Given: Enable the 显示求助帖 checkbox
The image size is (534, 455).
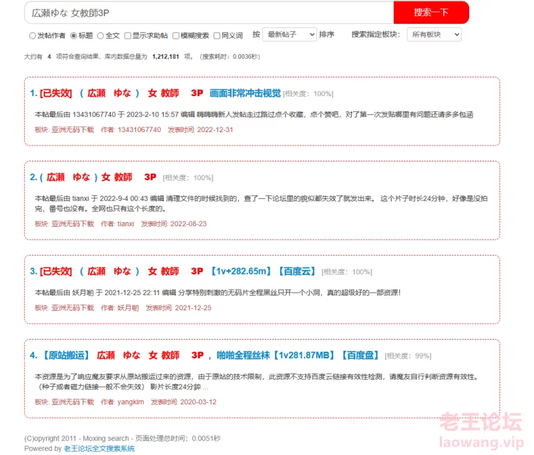Looking at the screenshot, I should tap(127, 35).
